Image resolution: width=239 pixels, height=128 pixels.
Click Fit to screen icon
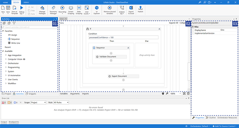pos(184,94)
